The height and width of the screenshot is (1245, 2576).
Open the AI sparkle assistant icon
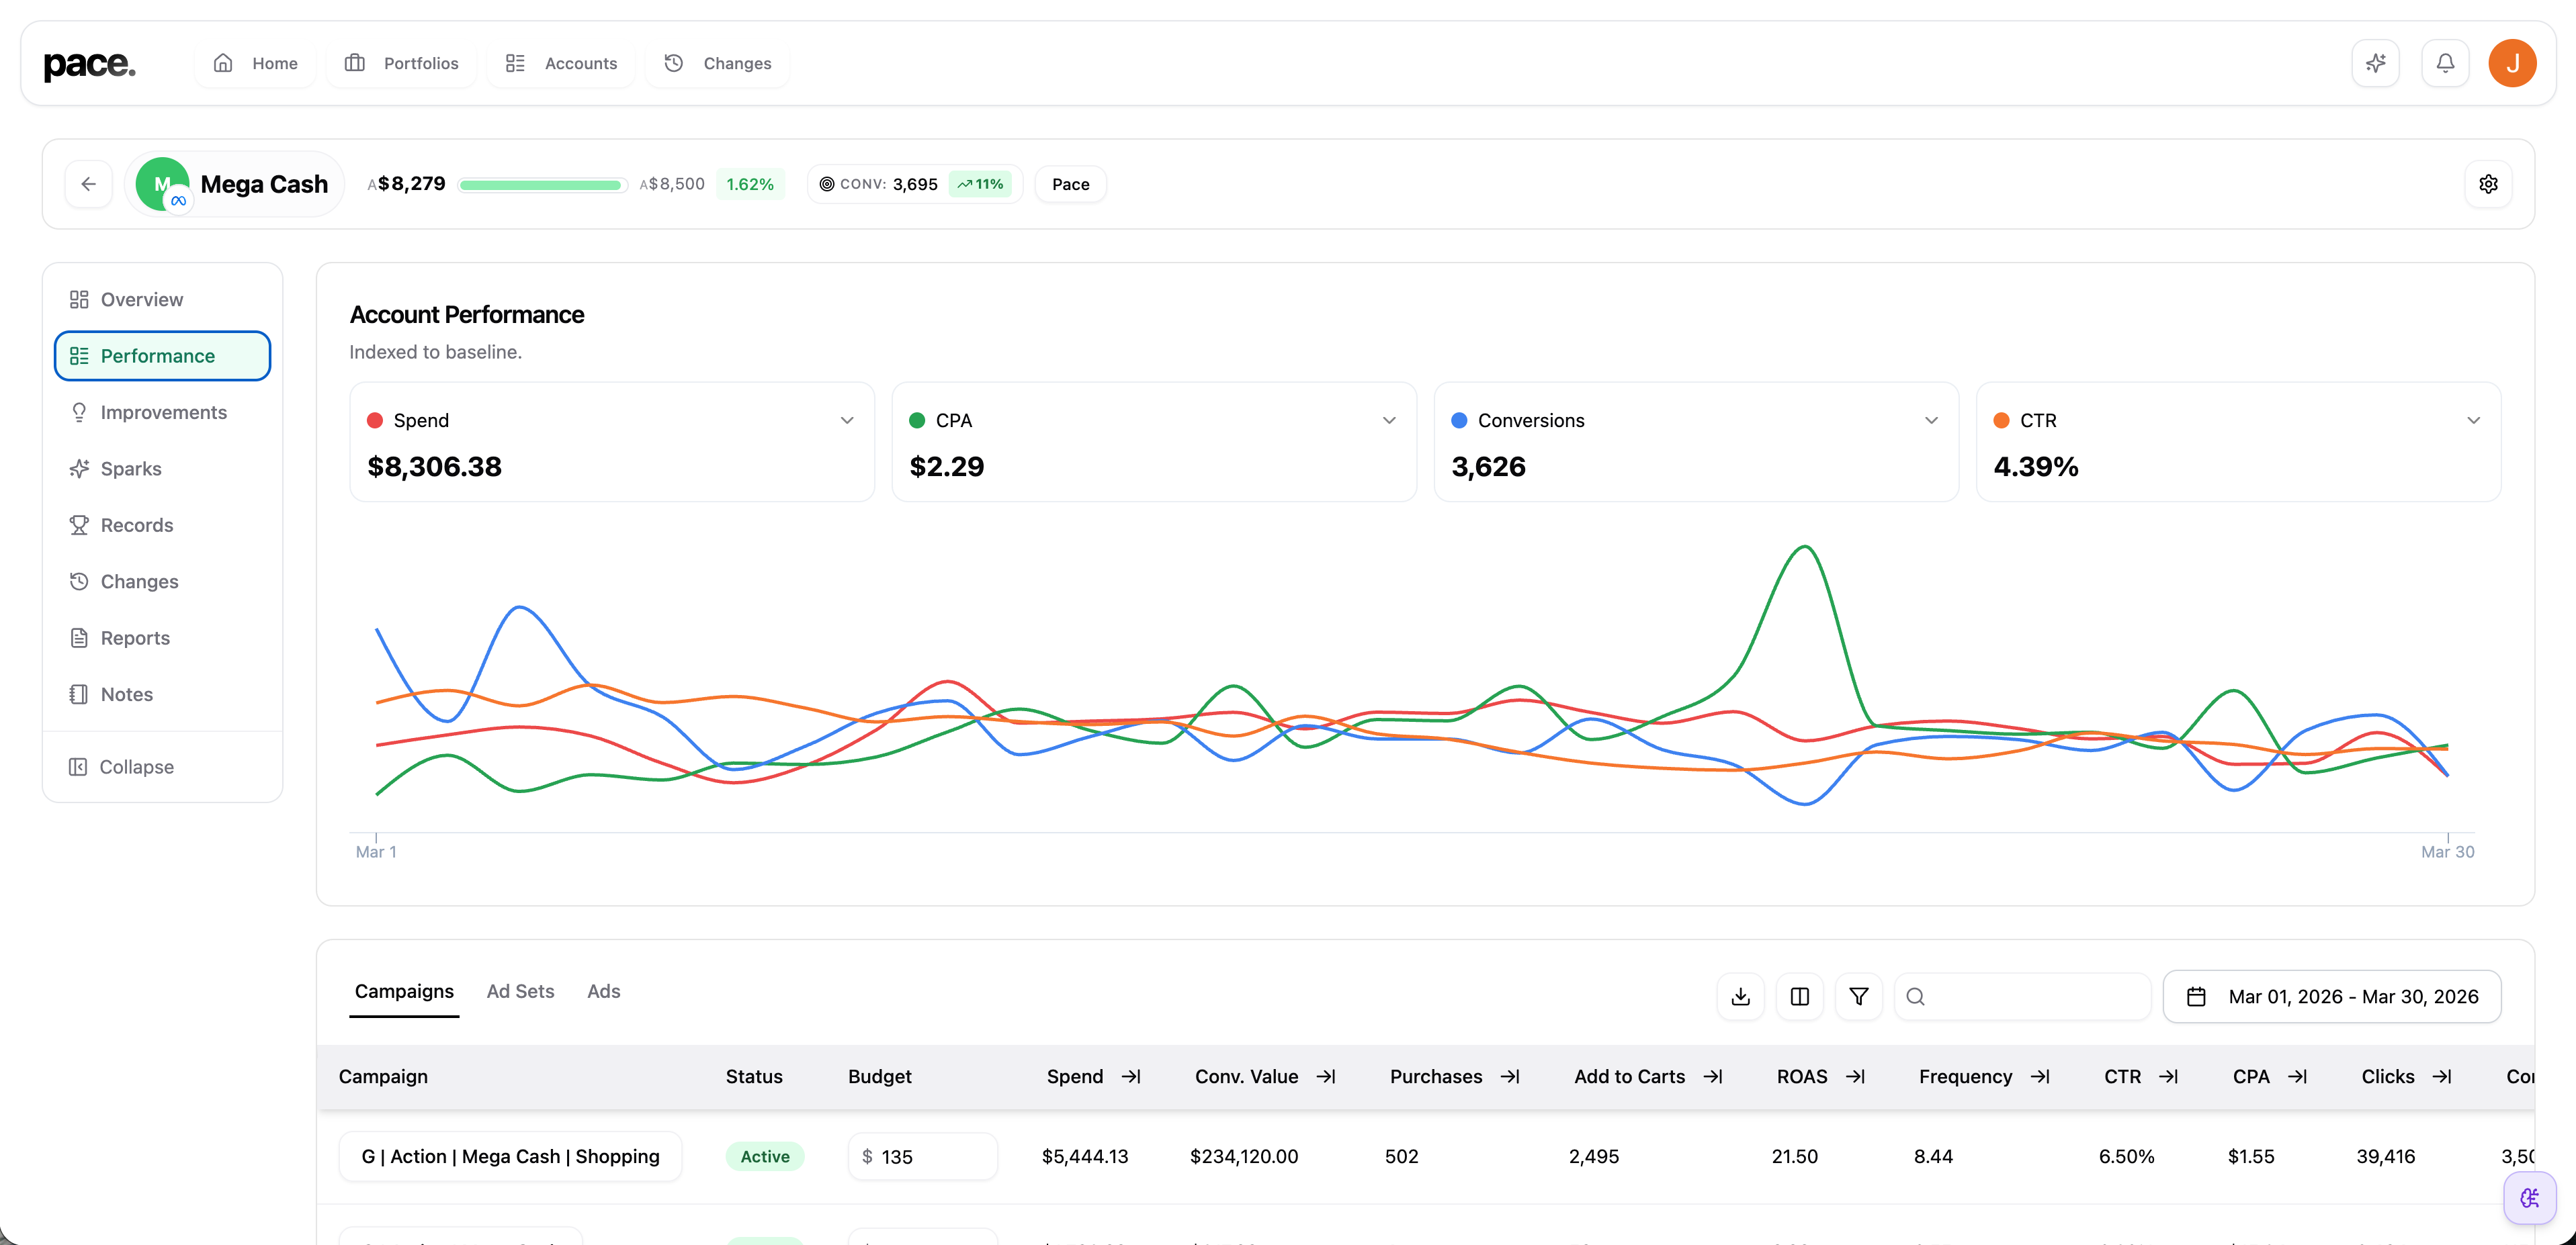(x=2375, y=63)
